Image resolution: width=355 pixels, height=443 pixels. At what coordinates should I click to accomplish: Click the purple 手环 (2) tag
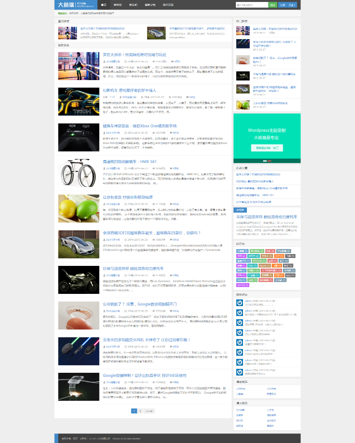(241, 256)
